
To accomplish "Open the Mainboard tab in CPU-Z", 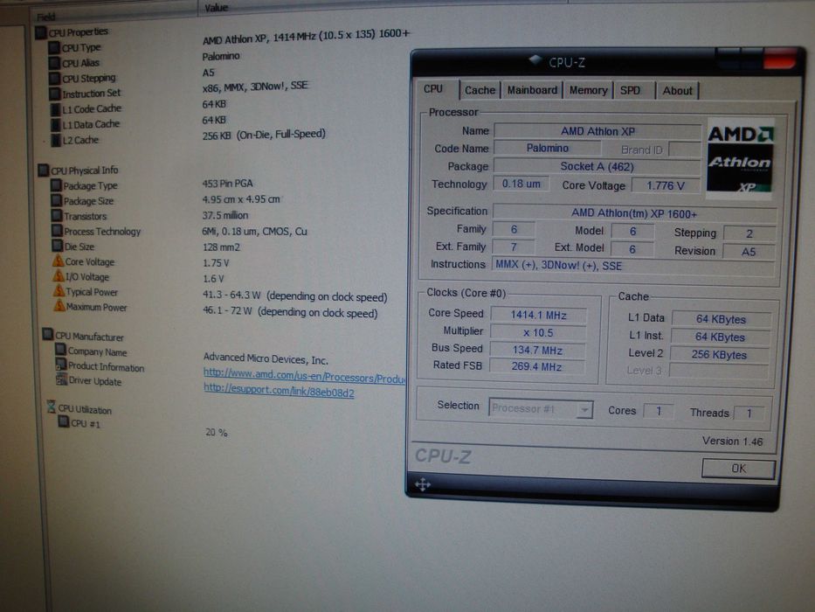I will [x=532, y=90].
